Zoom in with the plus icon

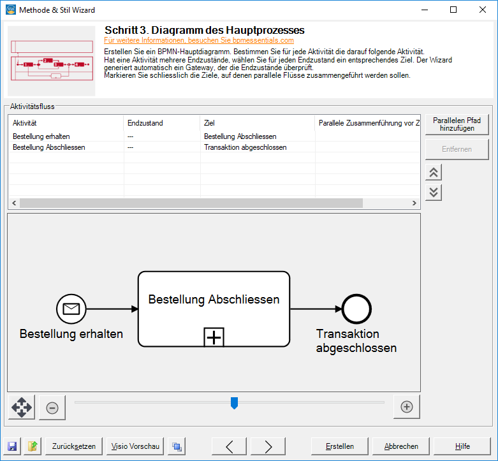pyautogui.click(x=407, y=407)
